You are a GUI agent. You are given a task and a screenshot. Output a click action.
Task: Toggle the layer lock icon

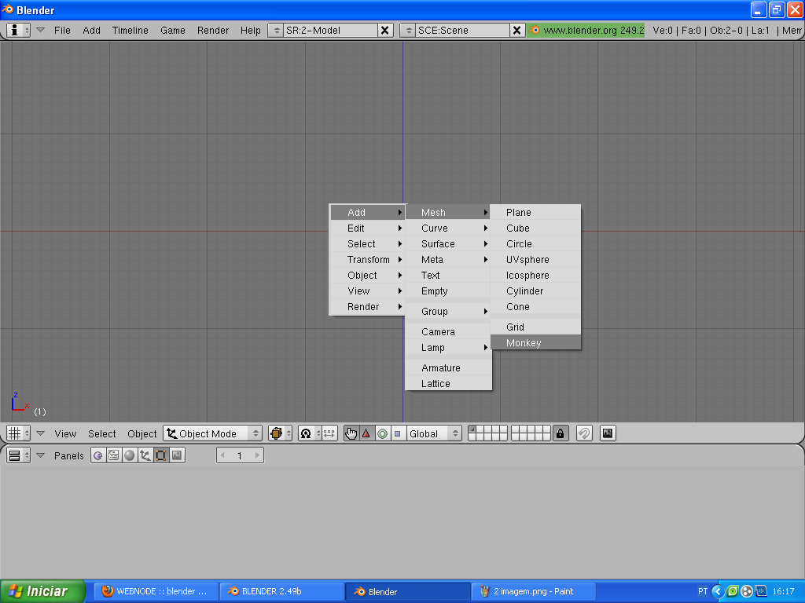(x=560, y=433)
